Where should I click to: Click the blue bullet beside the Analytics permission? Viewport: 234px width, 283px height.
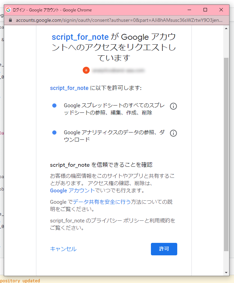coord(54,133)
